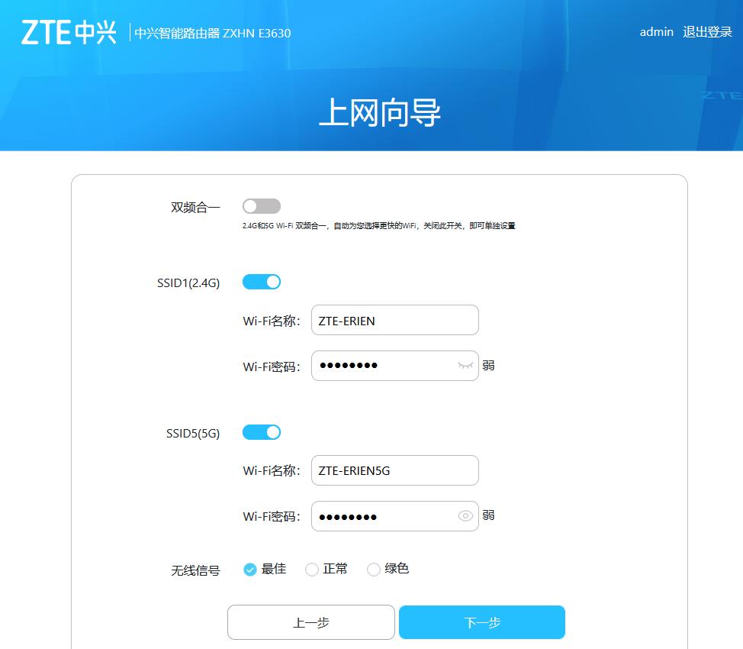Select the 最佳 wireless signal option

pos(251,569)
